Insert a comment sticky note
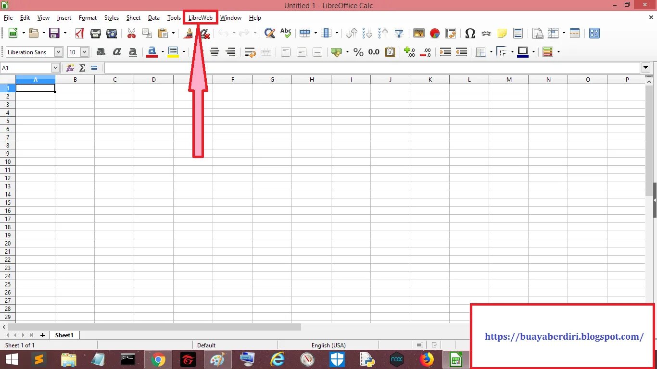 tap(502, 33)
